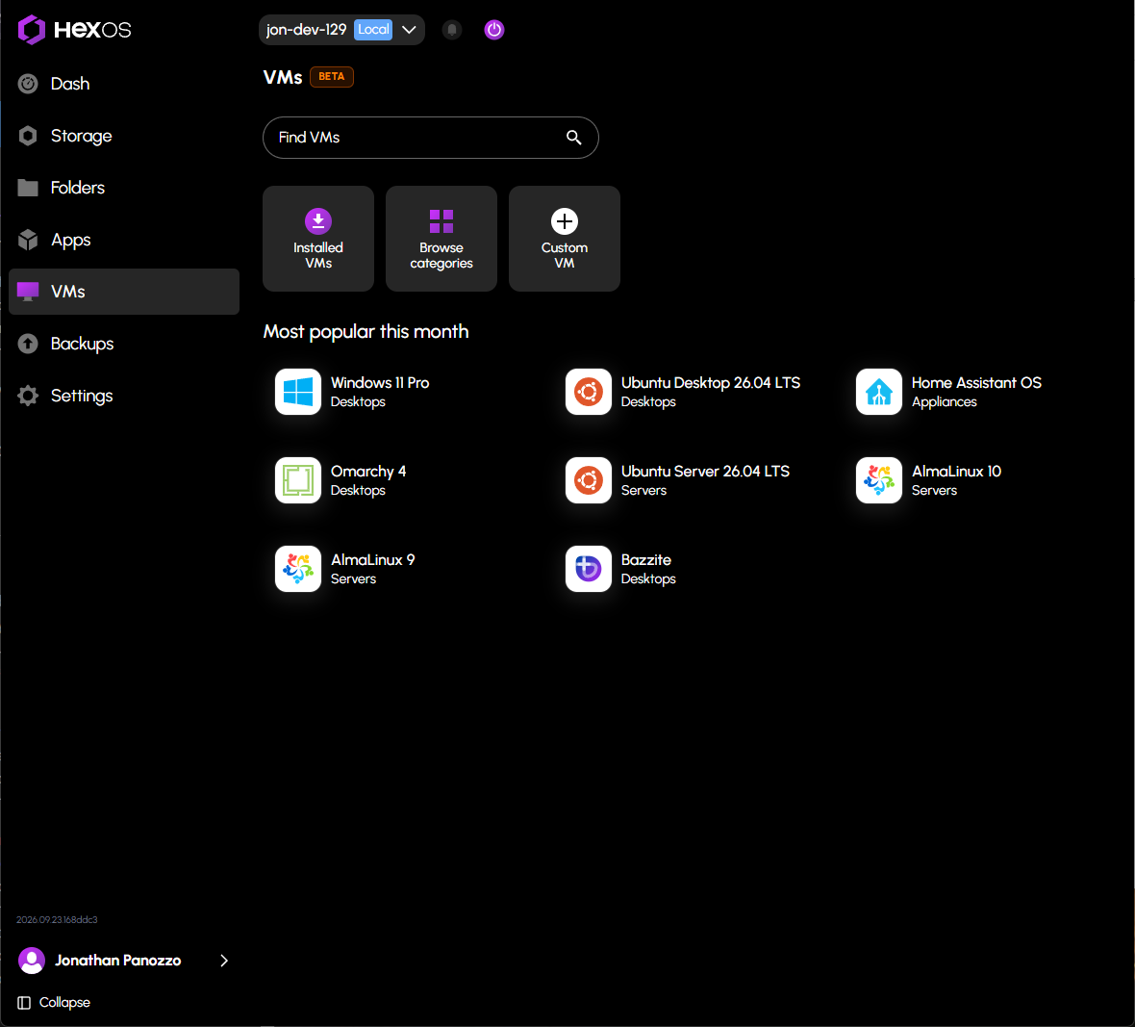The height and width of the screenshot is (1027, 1135).
Task: Open AlmaLinux 9 listing
Action: [346, 569]
